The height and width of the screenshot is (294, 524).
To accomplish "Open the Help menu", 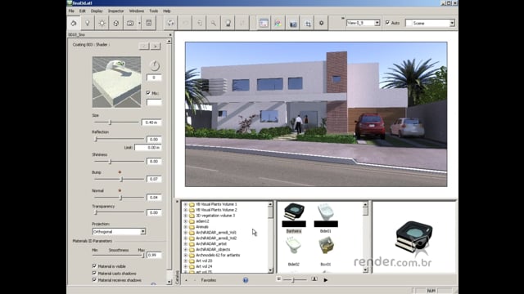I will pos(167,11).
